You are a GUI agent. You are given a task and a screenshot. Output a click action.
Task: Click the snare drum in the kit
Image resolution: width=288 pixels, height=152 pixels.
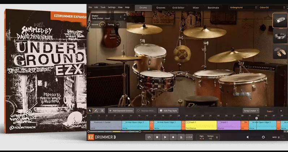(x=156, y=81)
